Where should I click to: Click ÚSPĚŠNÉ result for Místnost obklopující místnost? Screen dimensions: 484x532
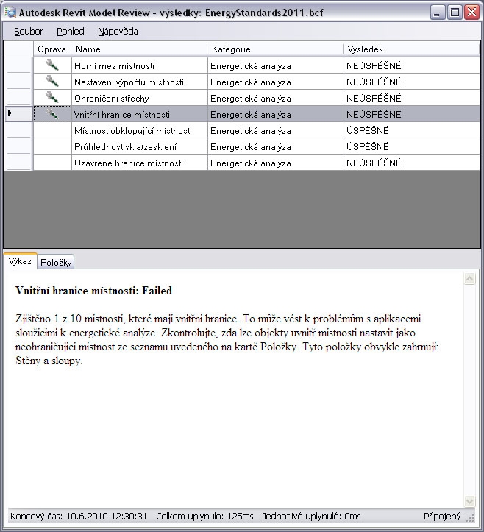pos(412,131)
